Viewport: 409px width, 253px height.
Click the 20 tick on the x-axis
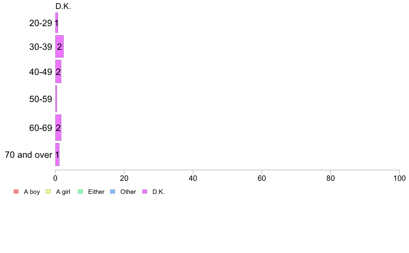click(x=124, y=178)
